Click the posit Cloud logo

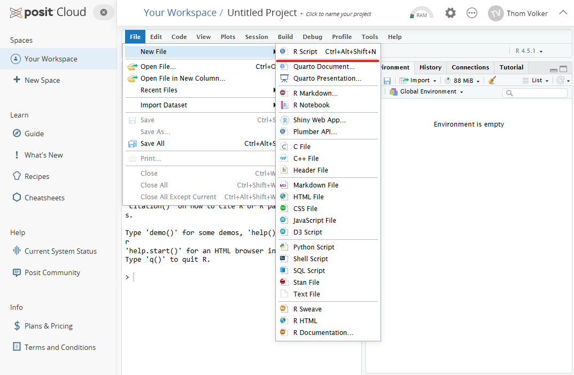(x=48, y=12)
